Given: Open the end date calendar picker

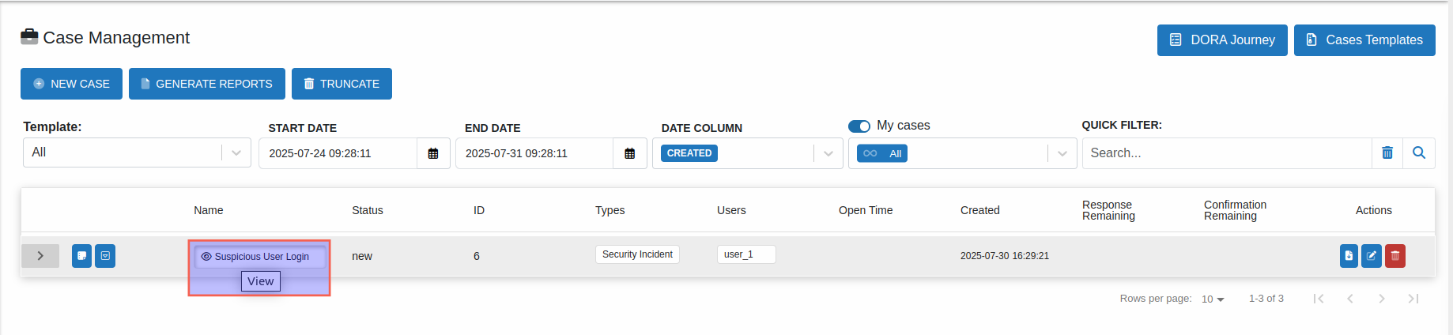Looking at the screenshot, I should (630, 153).
